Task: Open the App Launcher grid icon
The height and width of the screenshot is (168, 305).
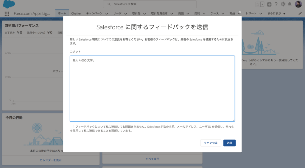Action: [7, 14]
